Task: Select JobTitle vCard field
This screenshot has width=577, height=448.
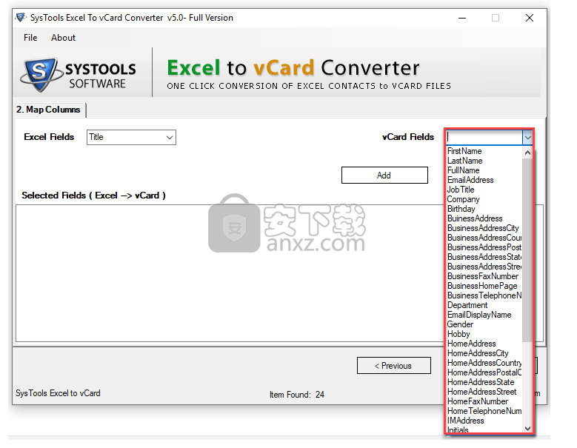Action: (461, 190)
